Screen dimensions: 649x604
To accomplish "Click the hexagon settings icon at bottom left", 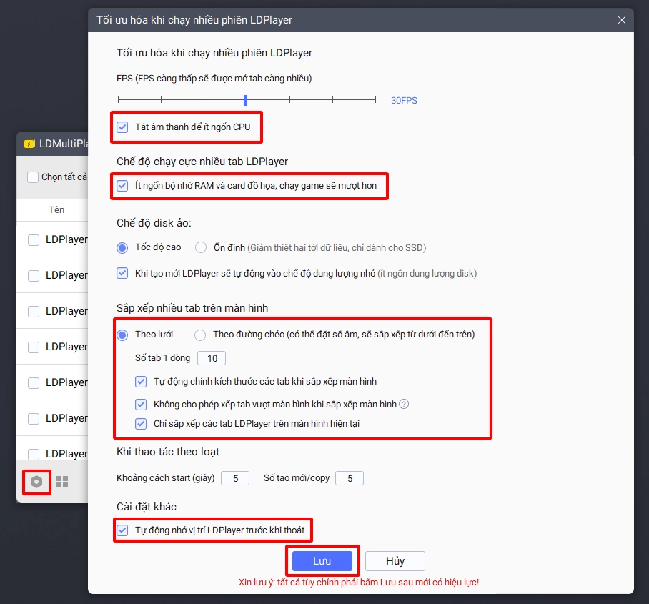I will pos(36,482).
